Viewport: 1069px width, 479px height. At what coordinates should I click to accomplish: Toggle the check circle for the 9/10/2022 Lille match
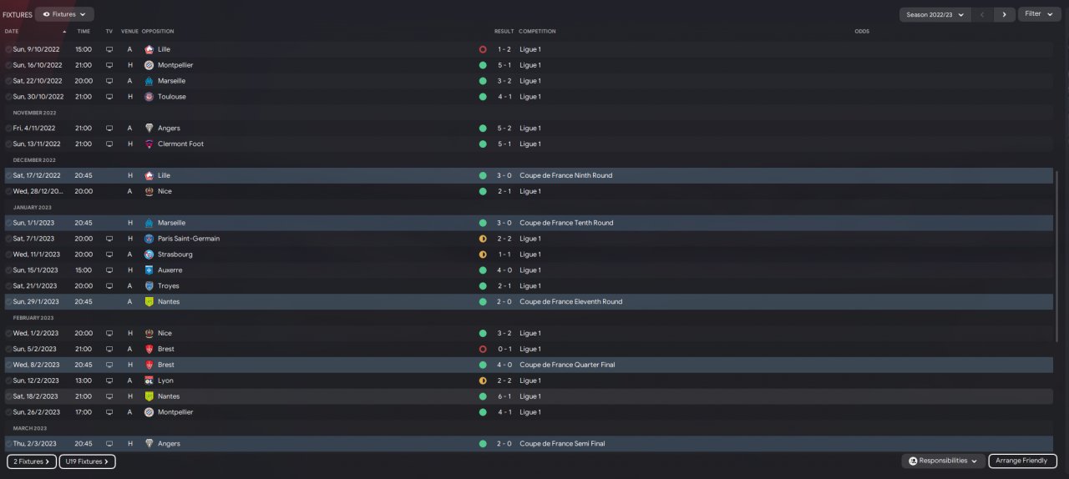[8, 49]
